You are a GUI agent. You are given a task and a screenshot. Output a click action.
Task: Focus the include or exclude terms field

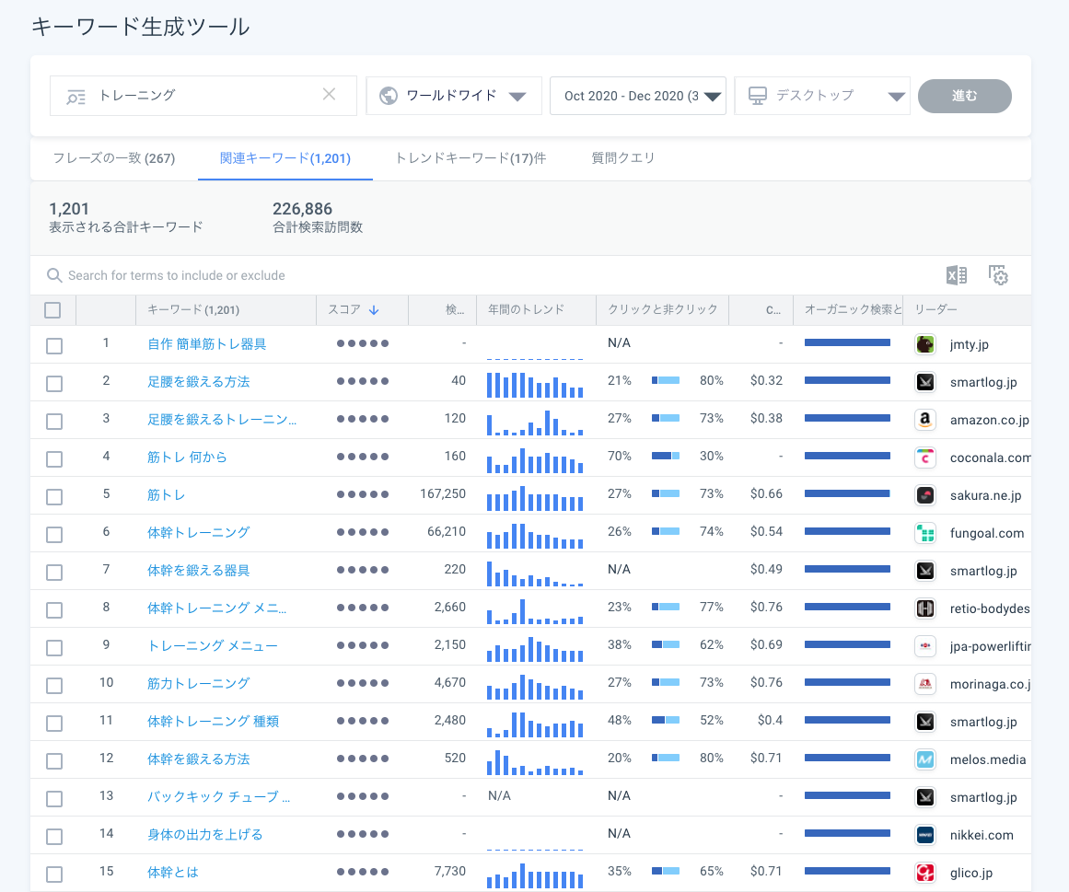(x=177, y=275)
